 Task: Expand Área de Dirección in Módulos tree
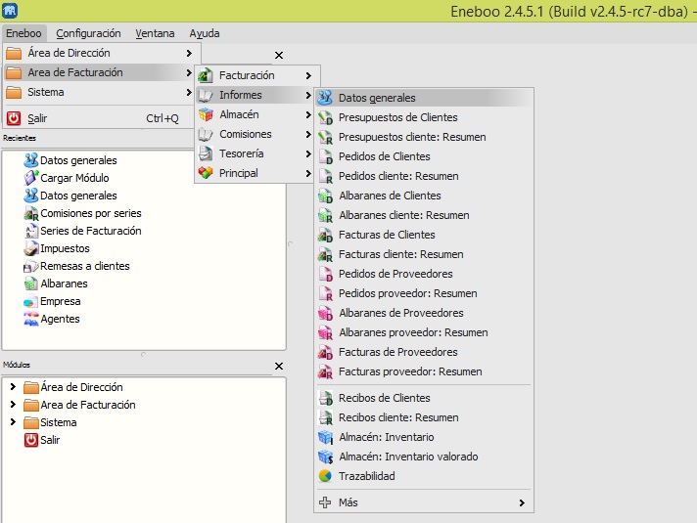click(13, 387)
